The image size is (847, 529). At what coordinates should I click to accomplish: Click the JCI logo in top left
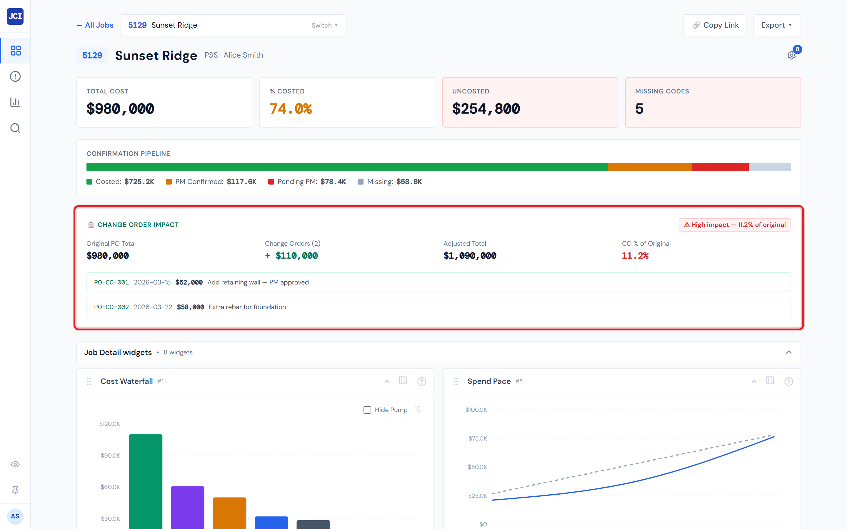pos(15,16)
